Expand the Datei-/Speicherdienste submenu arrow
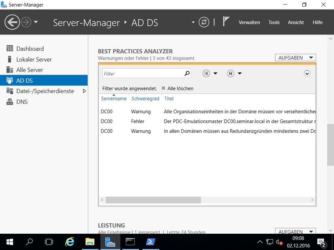Image resolution: width=334 pixels, height=250 pixels. 84,91
